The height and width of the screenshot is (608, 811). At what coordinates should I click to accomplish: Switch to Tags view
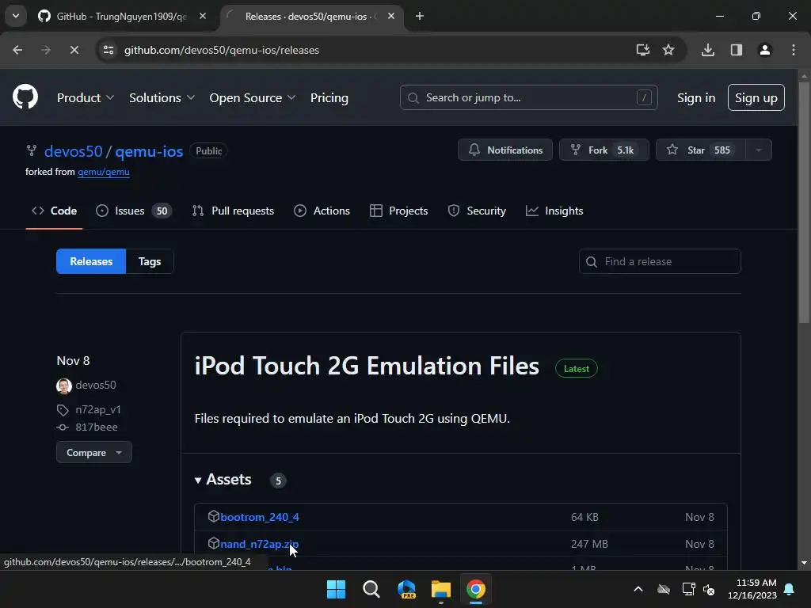(x=150, y=261)
